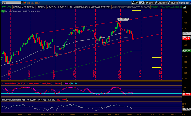The height and width of the screenshot is (116, 191).
Task: Open the symbol selector dropdown arrow
Action: [x=22, y=3]
